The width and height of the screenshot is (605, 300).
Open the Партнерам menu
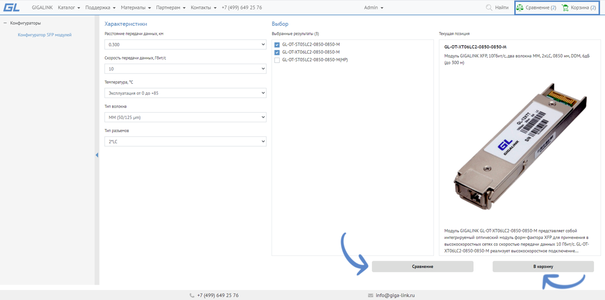coord(171,7)
